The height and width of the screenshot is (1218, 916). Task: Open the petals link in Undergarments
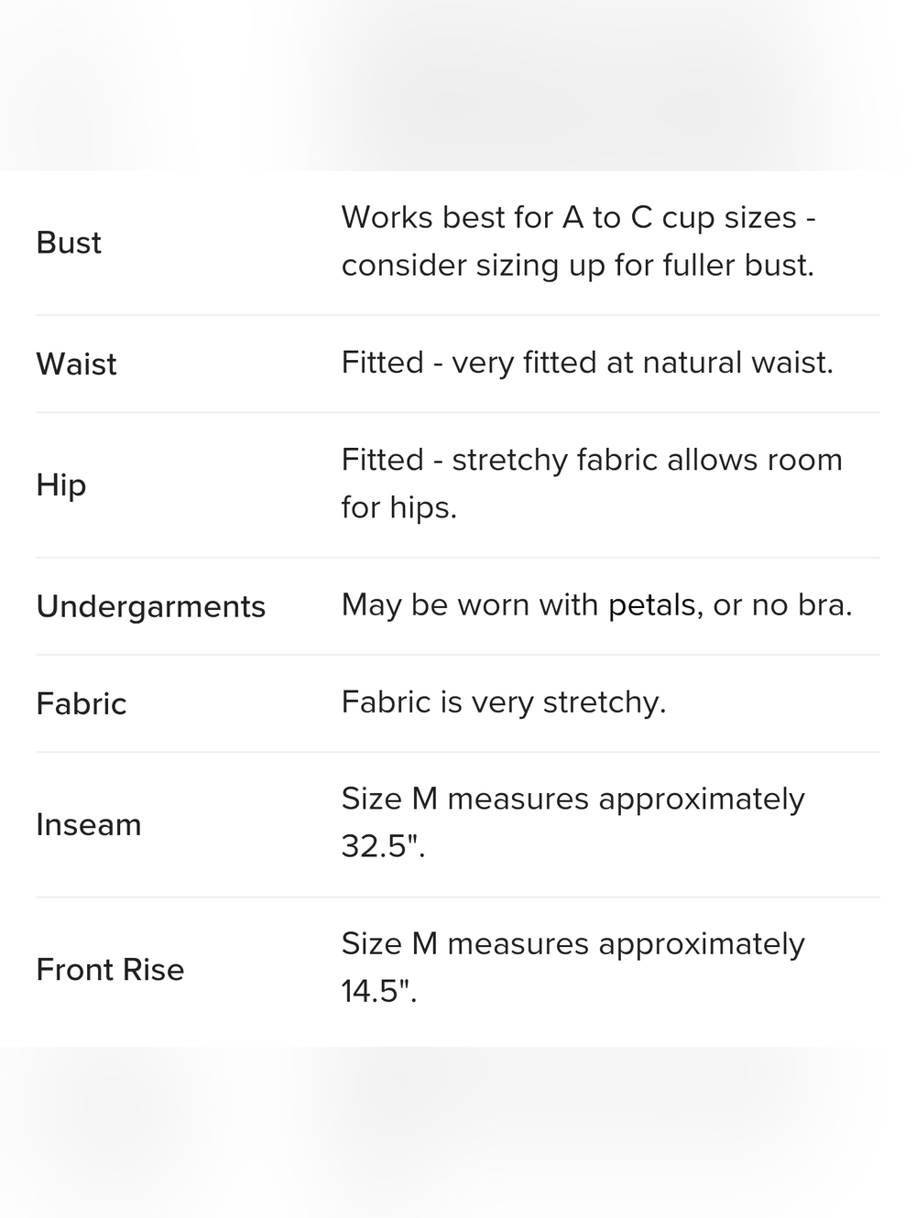(x=651, y=604)
